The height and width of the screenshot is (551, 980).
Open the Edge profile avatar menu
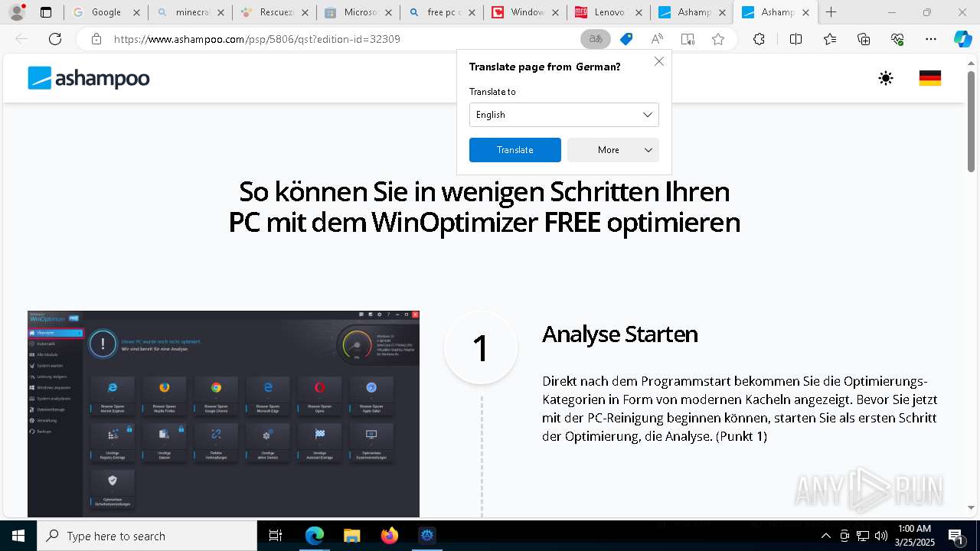[17, 12]
